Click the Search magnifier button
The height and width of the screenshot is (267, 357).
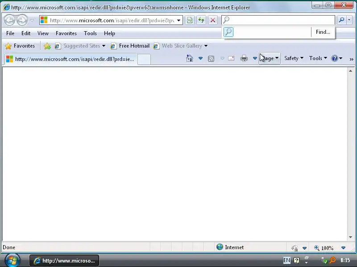(x=341, y=20)
